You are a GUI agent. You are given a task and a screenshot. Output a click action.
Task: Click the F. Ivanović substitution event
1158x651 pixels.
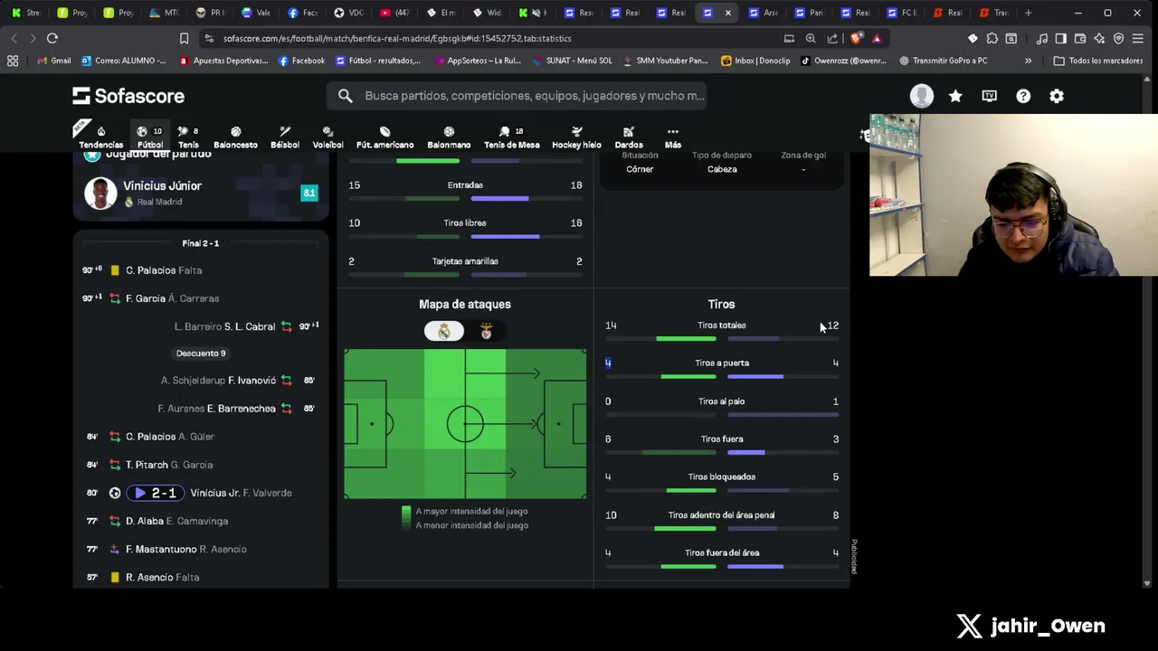(x=201, y=381)
